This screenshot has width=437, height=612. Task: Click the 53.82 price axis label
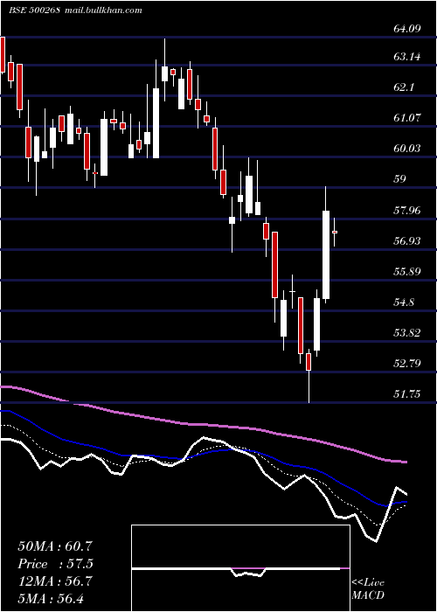click(x=407, y=333)
